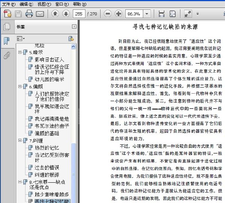Image resolution: width=225 pixels, height=203 pixels.
Task: Open bookmark 人们的服饰决定了他们的信仰
Action: (52, 96)
